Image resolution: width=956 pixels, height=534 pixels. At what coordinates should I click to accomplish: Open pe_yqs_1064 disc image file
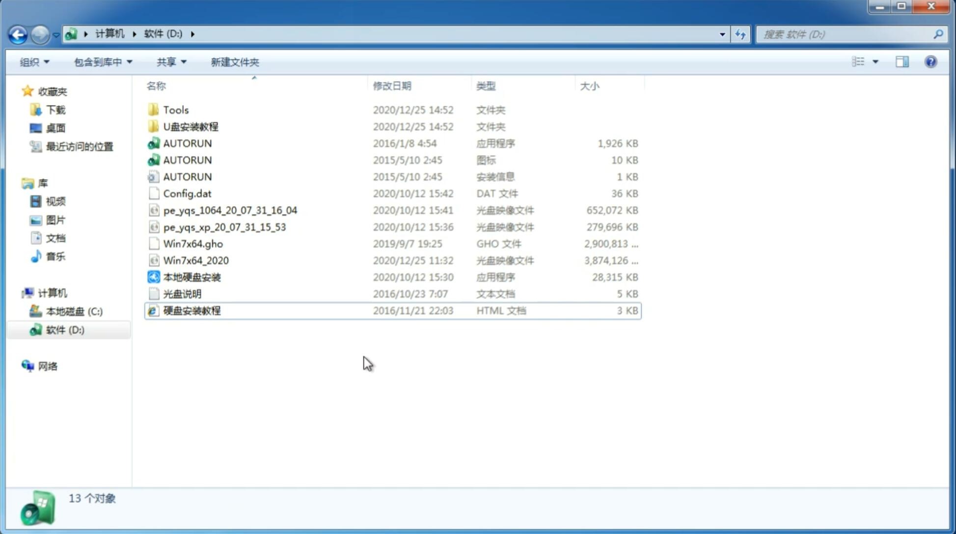[230, 209]
